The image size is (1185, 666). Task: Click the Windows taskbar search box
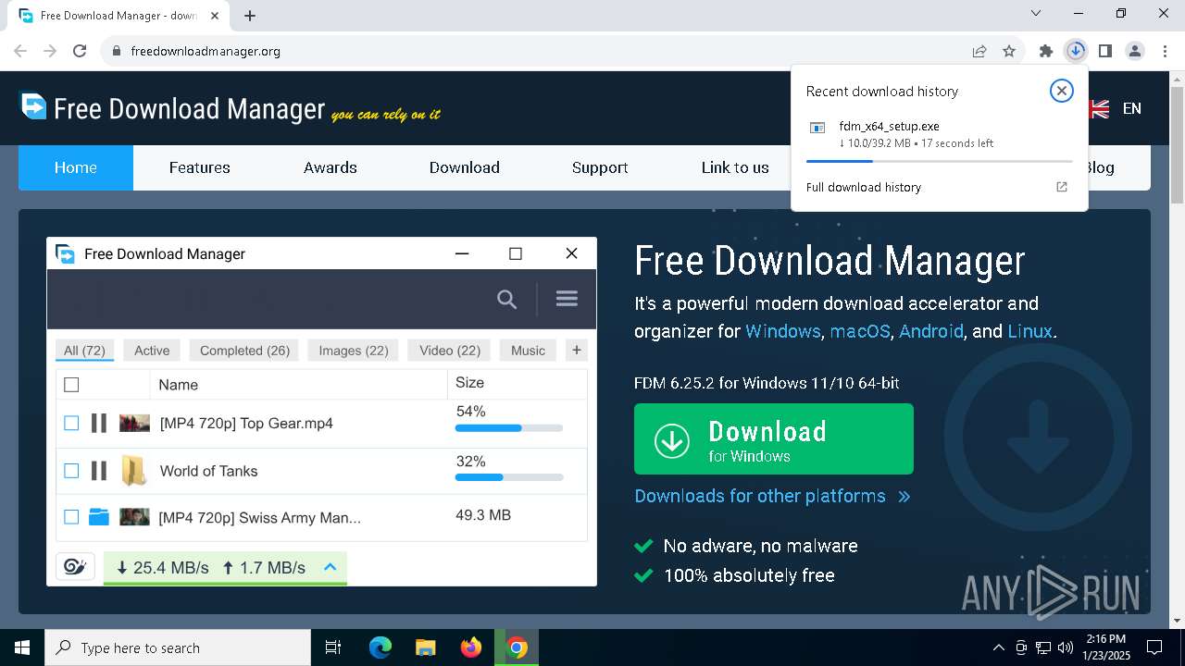(x=178, y=647)
